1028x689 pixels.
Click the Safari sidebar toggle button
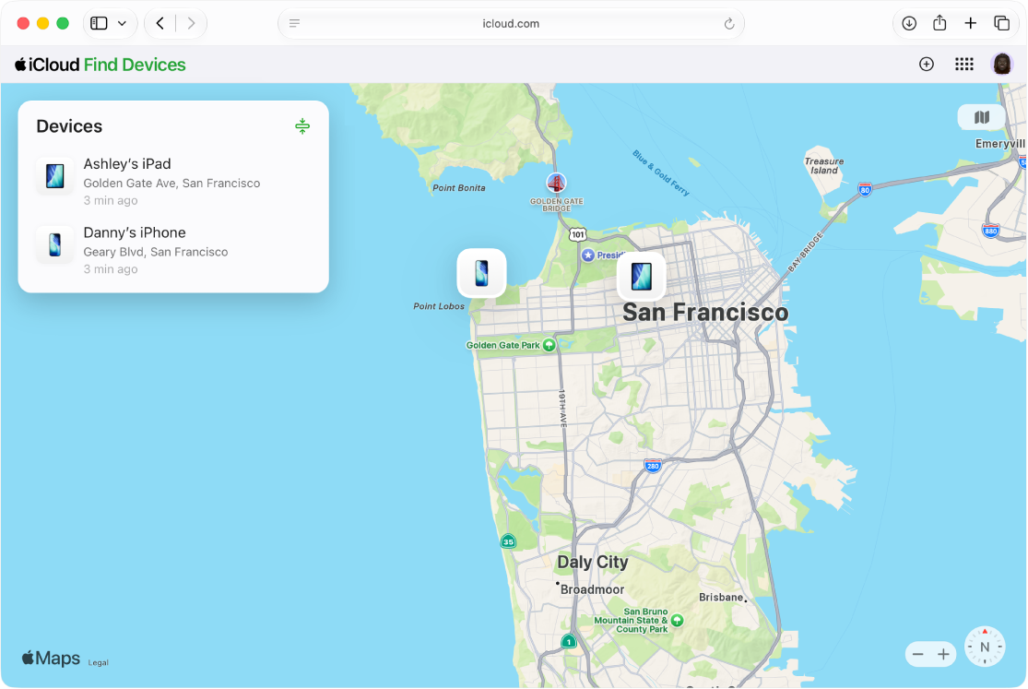pos(99,24)
